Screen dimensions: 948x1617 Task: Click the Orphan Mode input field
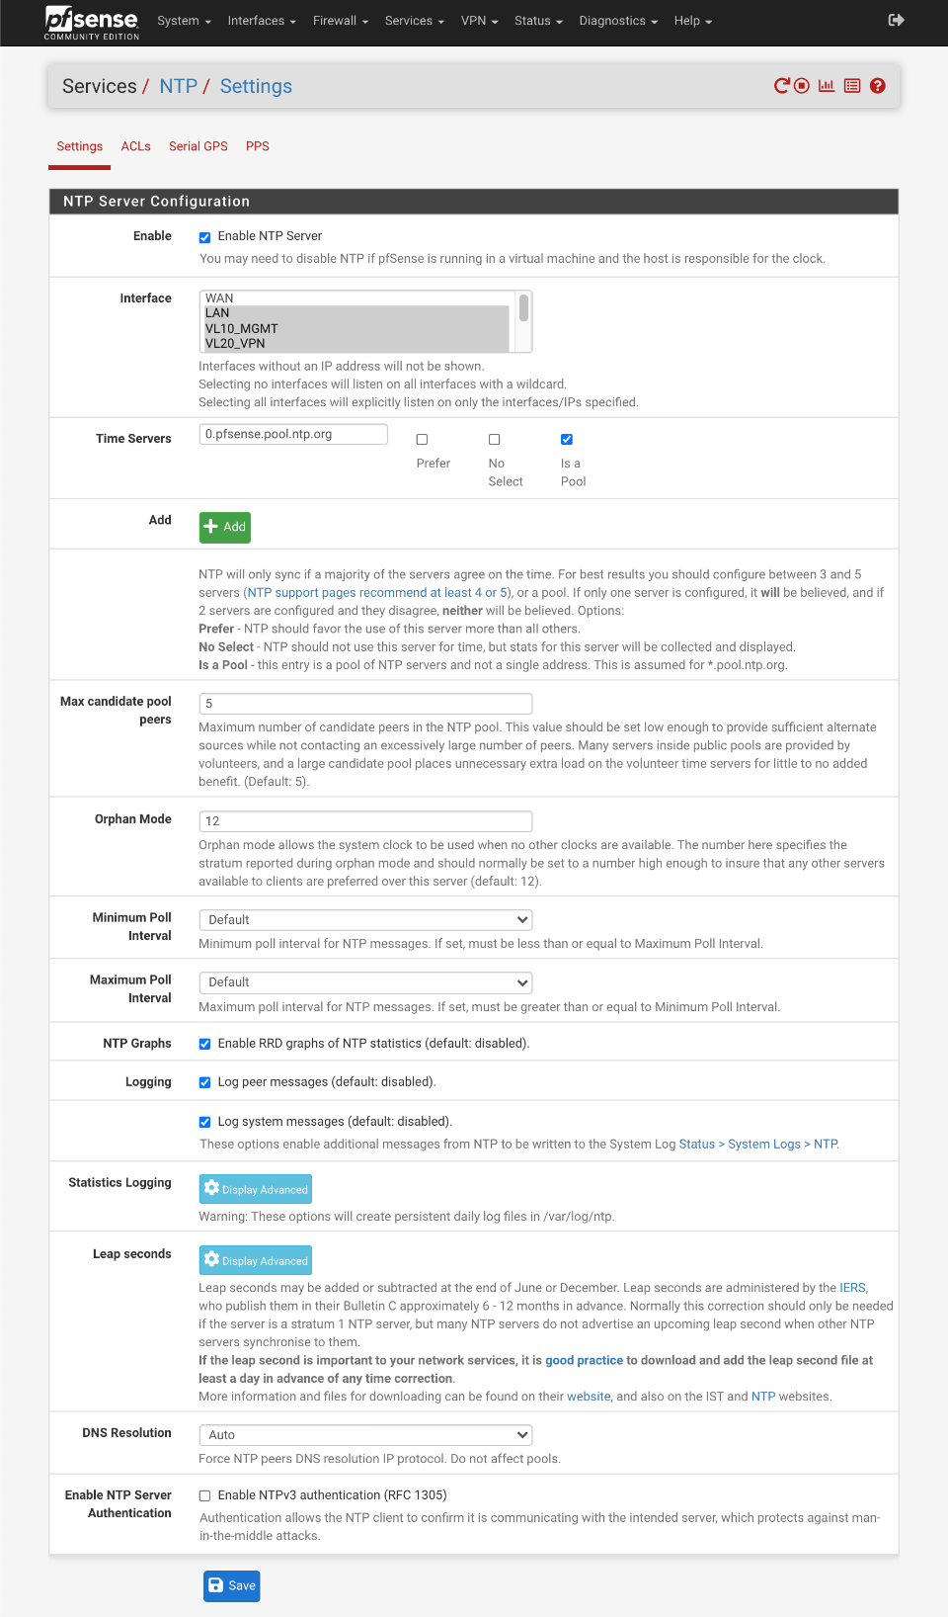click(365, 821)
